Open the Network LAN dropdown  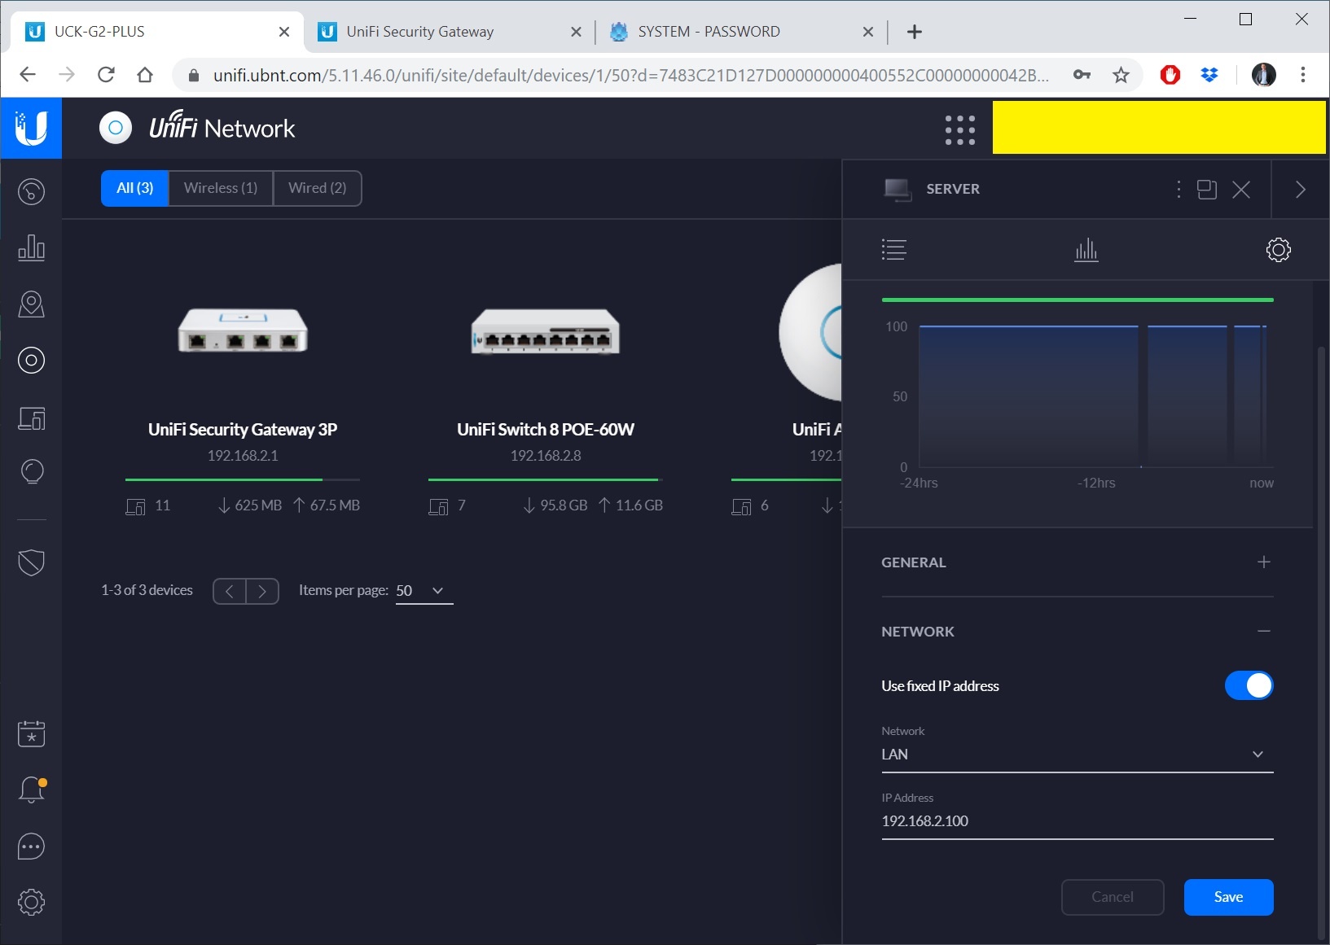(1077, 755)
